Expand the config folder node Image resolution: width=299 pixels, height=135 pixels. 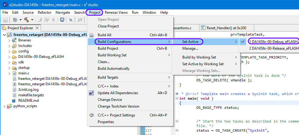point(9,51)
